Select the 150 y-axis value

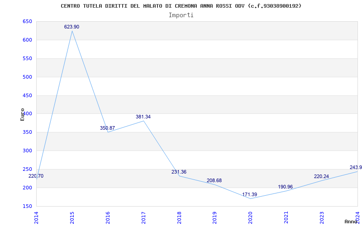[27, 206]
